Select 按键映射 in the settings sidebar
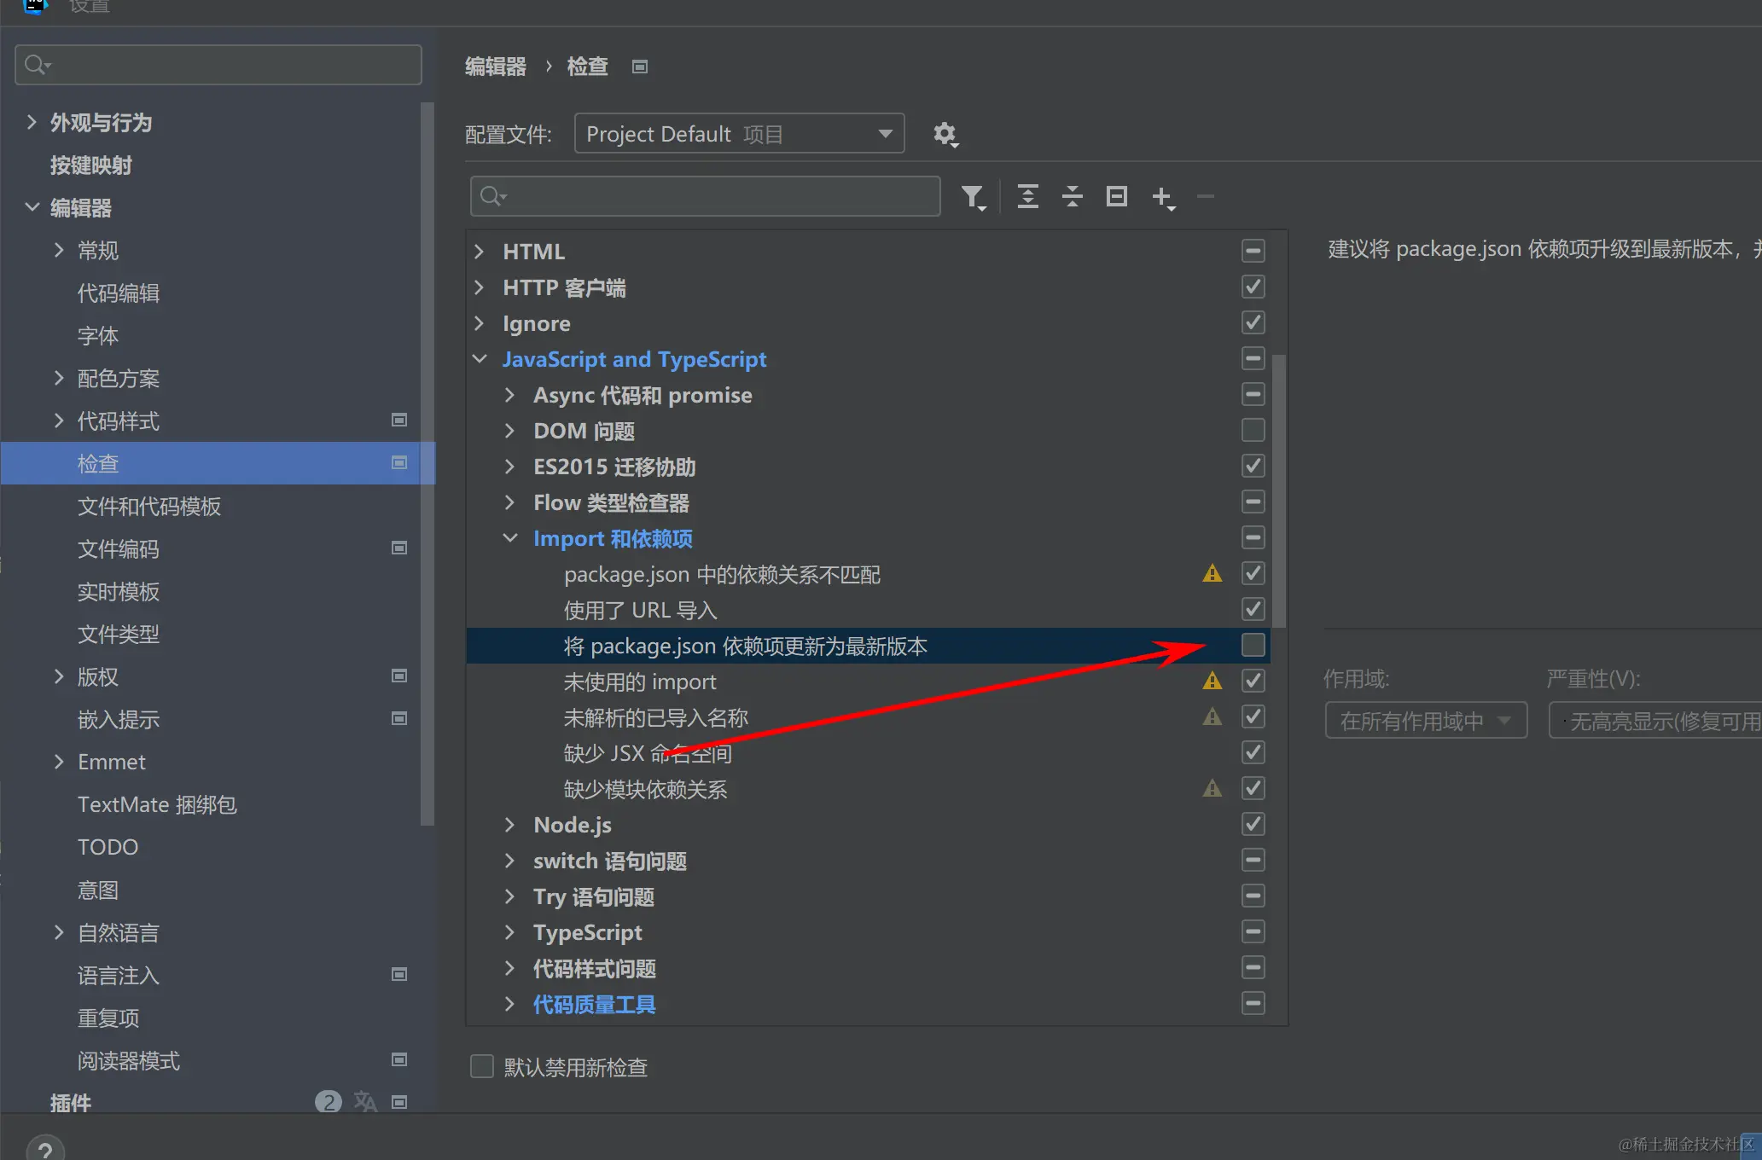The width and height of the screenshot is (1762, 1160). click(90, 165)
